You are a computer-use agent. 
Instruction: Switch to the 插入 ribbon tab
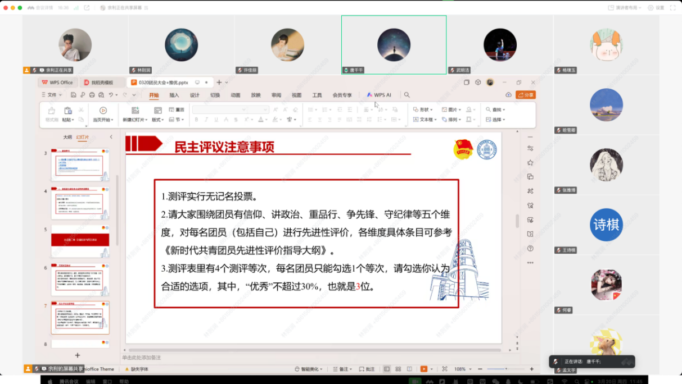174,95
